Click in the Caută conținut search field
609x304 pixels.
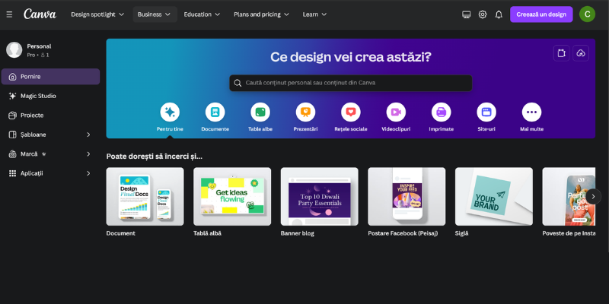351,83
